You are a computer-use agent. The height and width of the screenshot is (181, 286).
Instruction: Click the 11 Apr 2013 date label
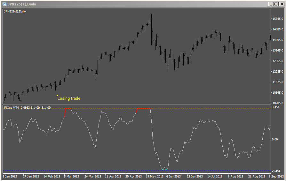pos(113,177)
